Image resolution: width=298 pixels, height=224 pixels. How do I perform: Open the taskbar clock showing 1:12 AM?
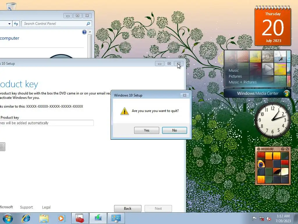coord(283,218)
